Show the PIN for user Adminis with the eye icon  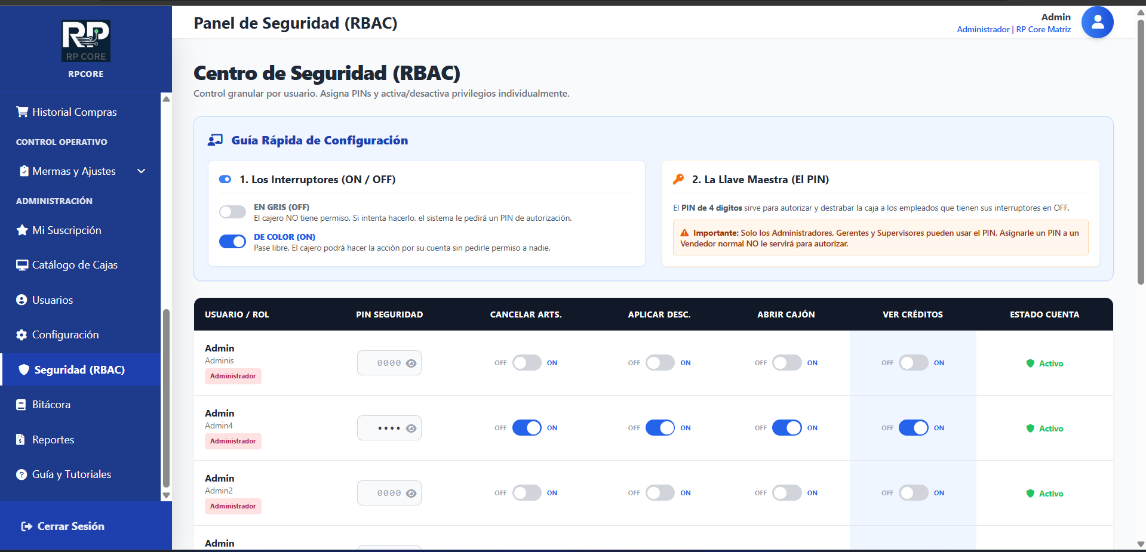coord(411,363)
